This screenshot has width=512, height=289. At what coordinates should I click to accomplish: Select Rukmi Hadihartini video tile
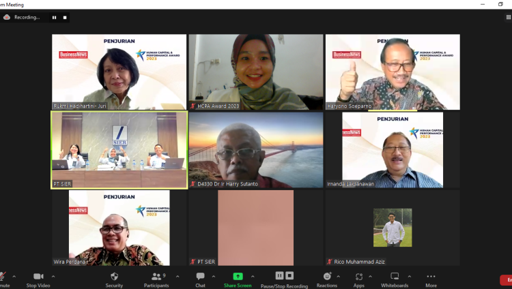[119, 72]
